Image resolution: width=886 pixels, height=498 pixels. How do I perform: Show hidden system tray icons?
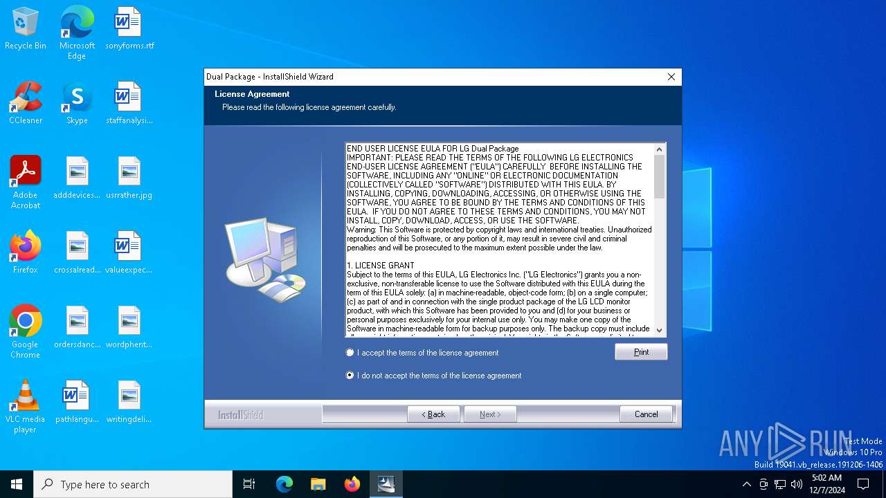click(746, 484)
